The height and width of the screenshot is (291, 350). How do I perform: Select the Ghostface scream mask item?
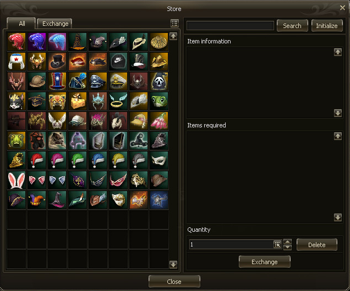pos(159,81)
